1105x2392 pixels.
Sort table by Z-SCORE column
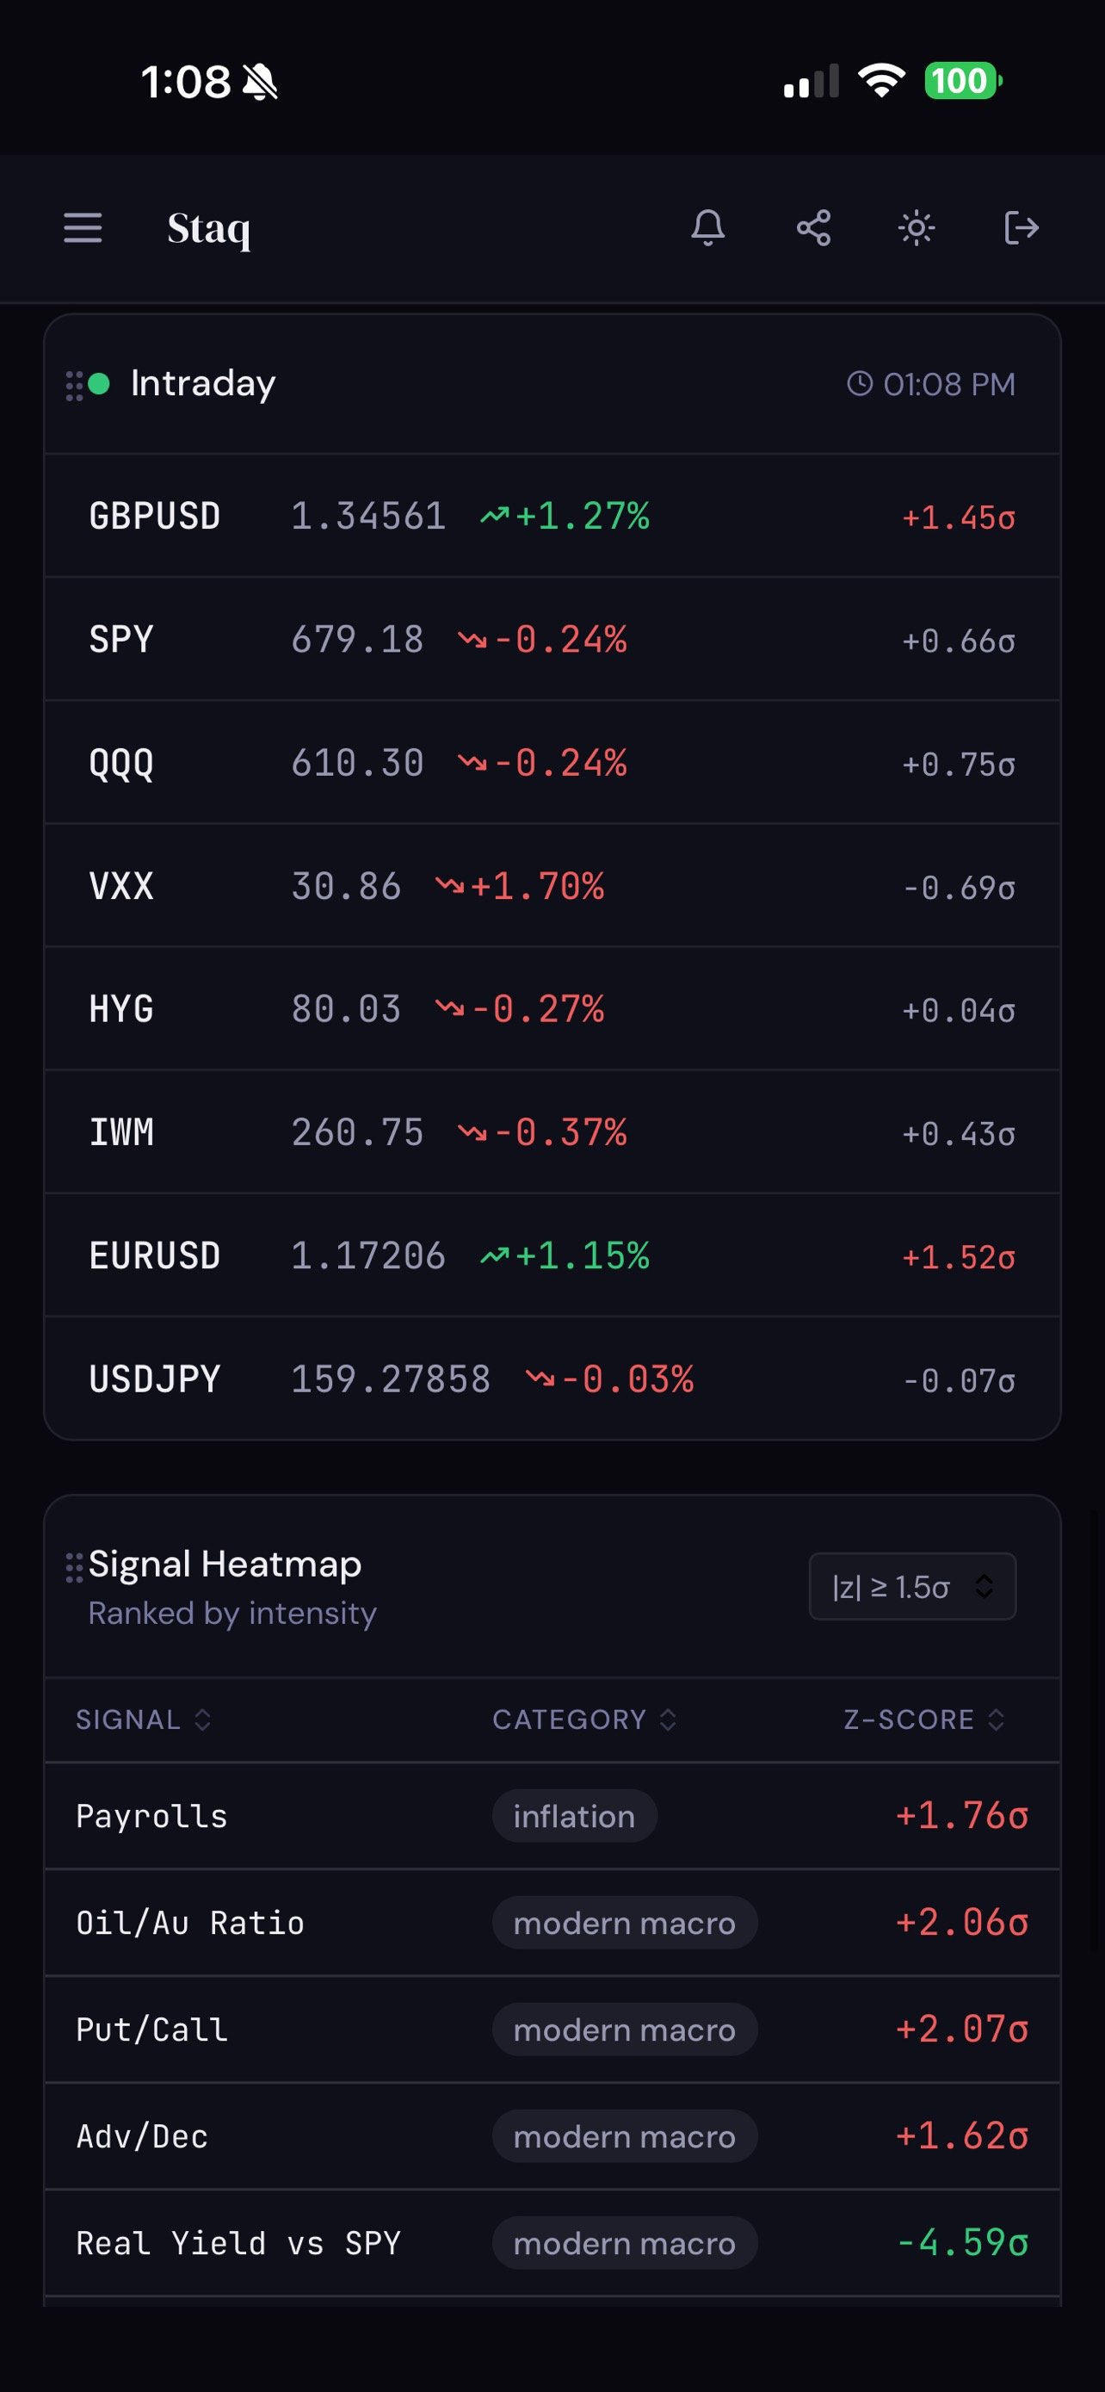[x=924, y=1720]
